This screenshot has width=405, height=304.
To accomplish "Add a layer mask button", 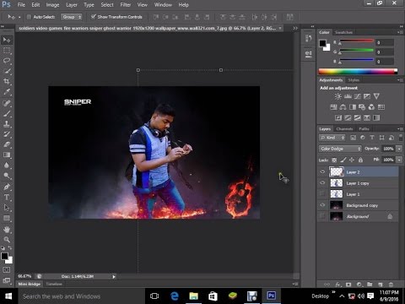I will 348,285.
